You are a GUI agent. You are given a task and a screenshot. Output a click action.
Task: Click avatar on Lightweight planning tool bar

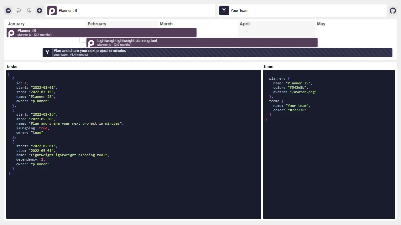(x=91, y=43)
